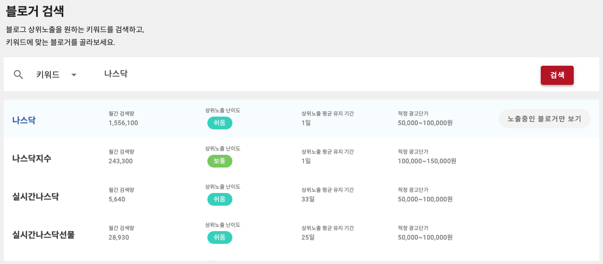Click the 블로거 검색 page heading

[x=35, y=12]
